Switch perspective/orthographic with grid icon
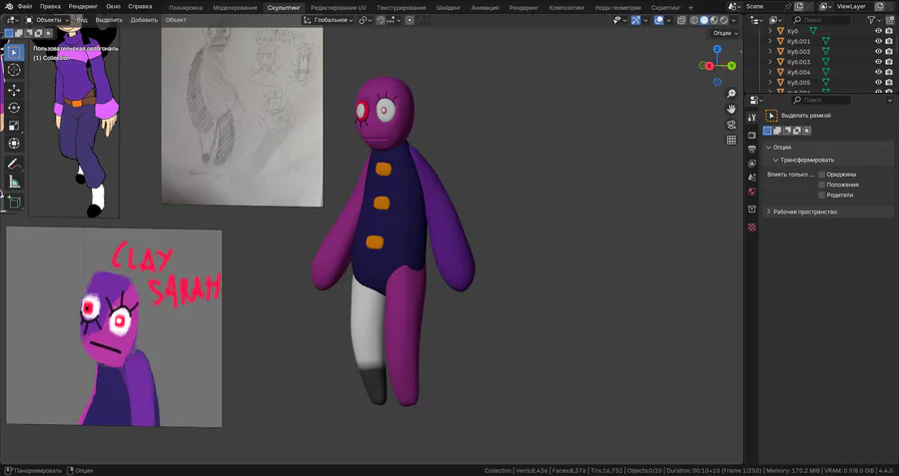The height and width of the screenshot is (476, 899). (731, 140)
